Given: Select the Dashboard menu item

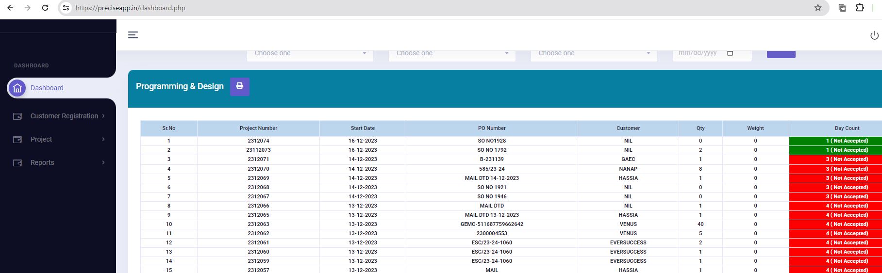Looking at the screenshot, I should point(47,88).
